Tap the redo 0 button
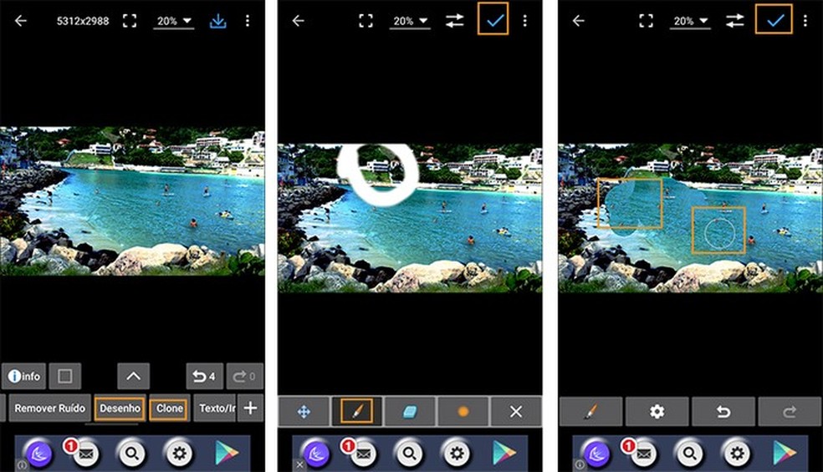This screenshot has width=823, height=472. coord(244,376)
